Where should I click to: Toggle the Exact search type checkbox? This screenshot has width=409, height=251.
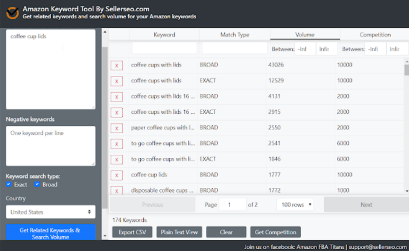click(x=9, y=184)
